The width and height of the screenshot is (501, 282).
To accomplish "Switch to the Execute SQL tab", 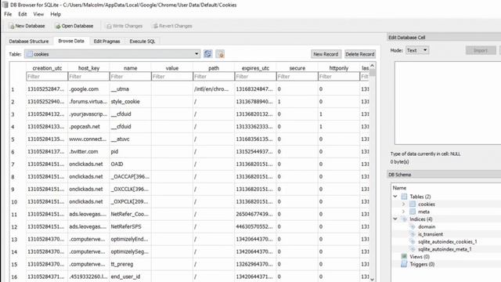I will [142, 42].
